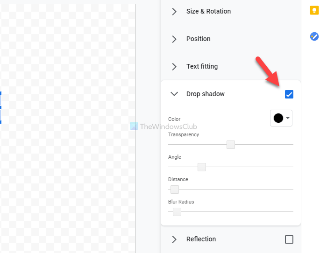The height and width of the screenshot is (253, 327).
Task: Open the shadow Color dropdown
Action: pyautogui.click(x=288, y=118)
